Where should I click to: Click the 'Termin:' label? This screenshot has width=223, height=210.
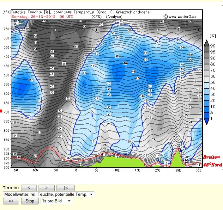11,188
